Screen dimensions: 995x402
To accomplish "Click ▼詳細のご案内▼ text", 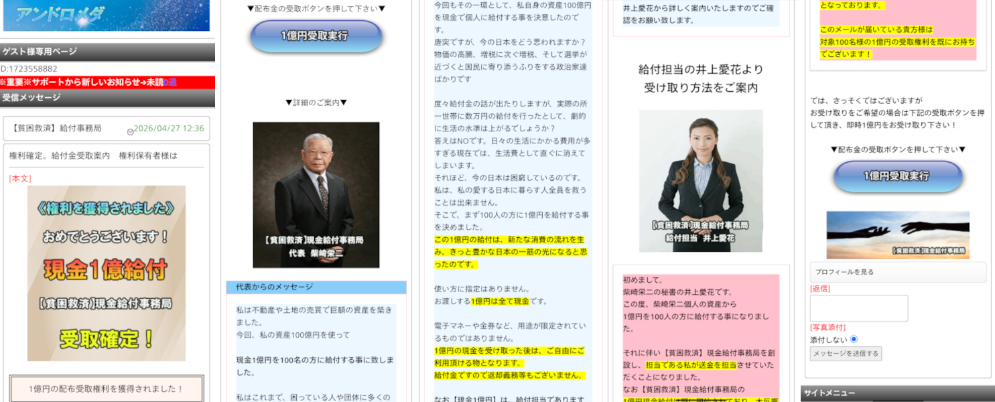I will (316, 103).
